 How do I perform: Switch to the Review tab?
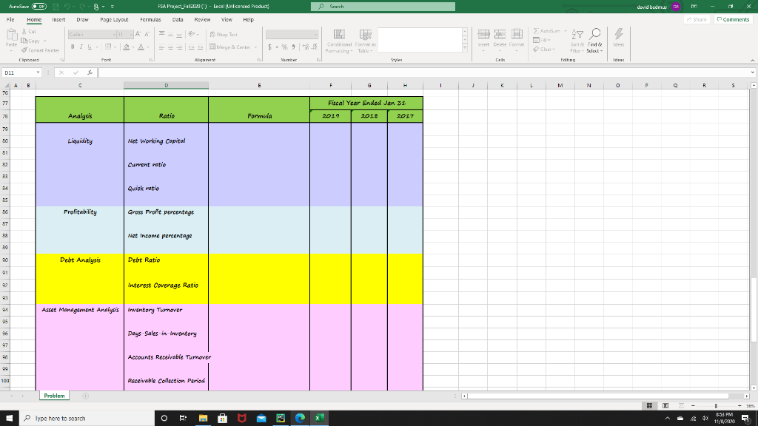(x=202, y=20)
